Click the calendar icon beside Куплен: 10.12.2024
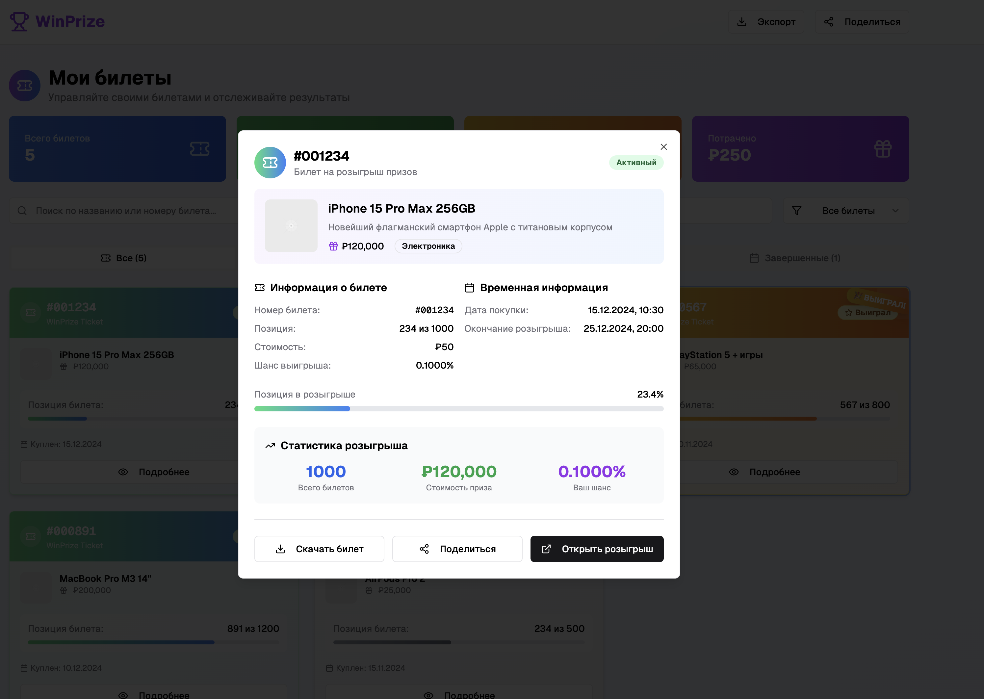984x699 pixels. pos(24,668)
